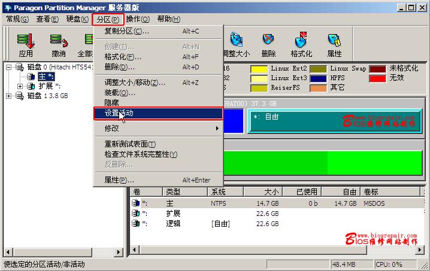Viewport: 430px width, 271px height.
Task: Click the 逻辑 type cell
Action: tap(173, 224)
